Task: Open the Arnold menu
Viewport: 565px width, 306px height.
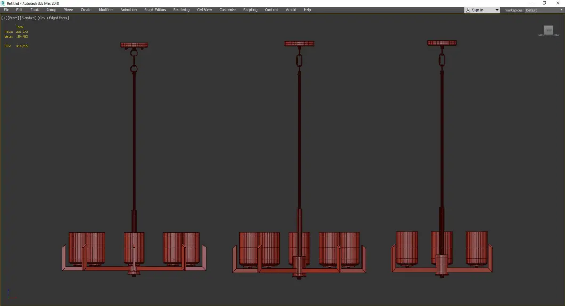Action: [291, 10]
